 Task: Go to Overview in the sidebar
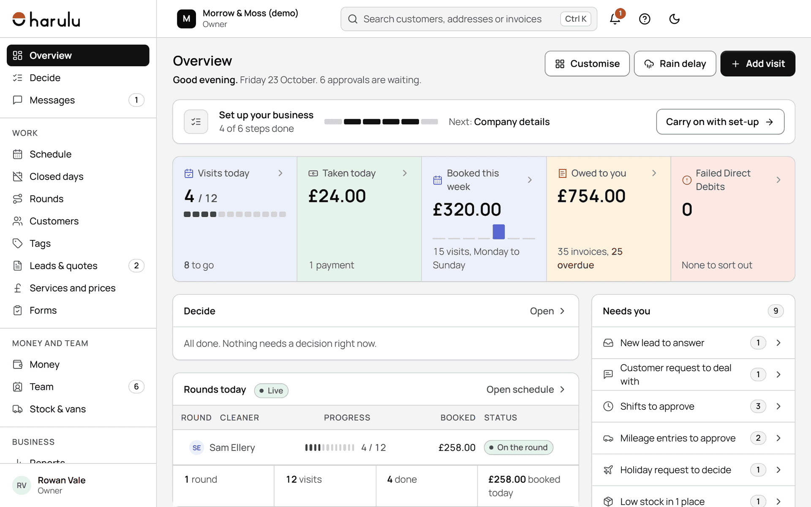(x=78, y=55)
